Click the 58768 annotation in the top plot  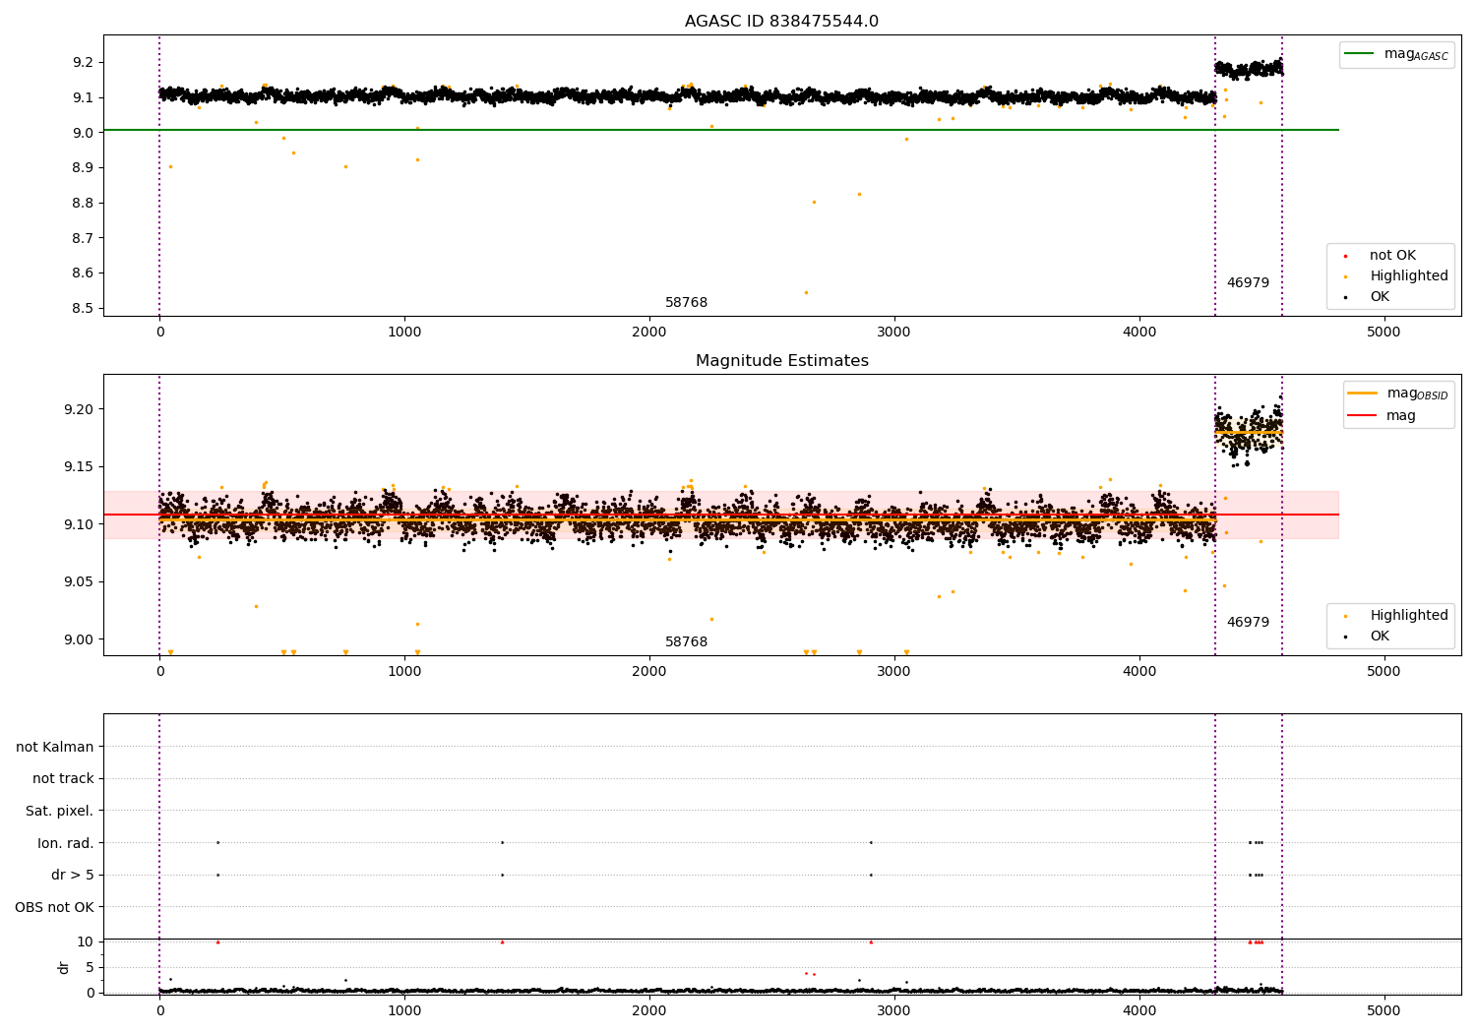pos(686,303)
